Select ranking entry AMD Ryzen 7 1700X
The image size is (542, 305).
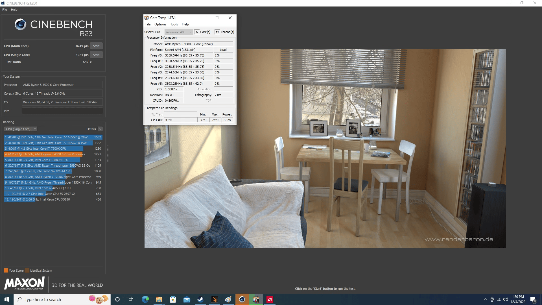[53, 177]
